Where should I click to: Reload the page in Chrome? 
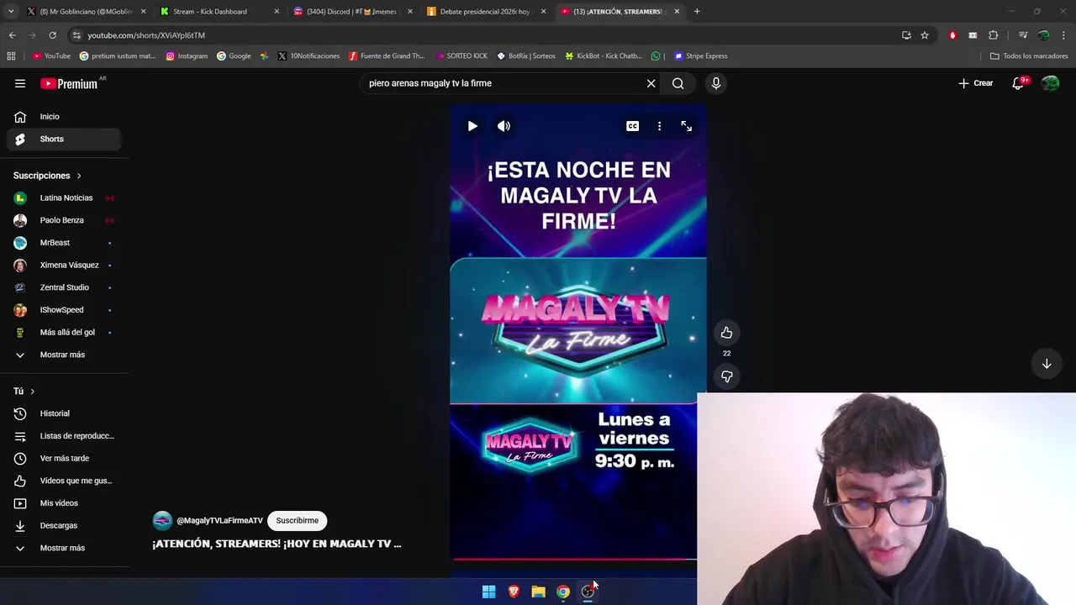point(52,35)
